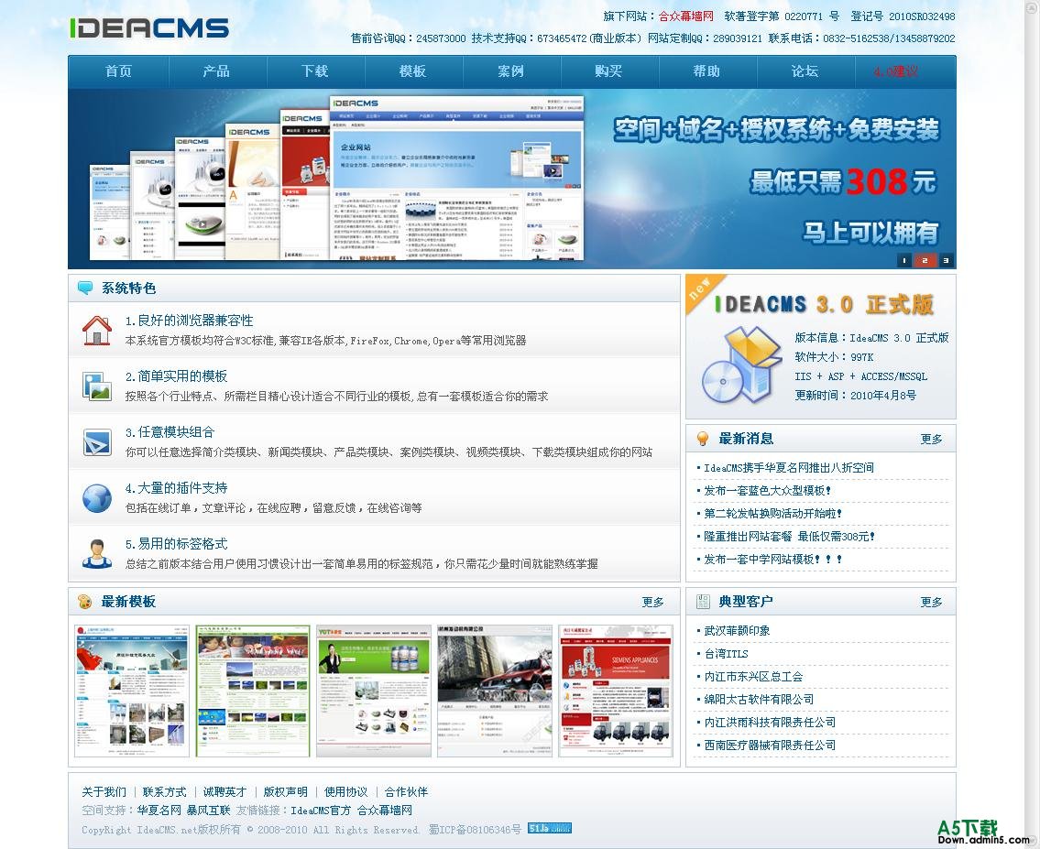The image size is (1040, 849).
Task: Click the picture icon beside 简单实用的模板
Action: [x=97, y=386]
